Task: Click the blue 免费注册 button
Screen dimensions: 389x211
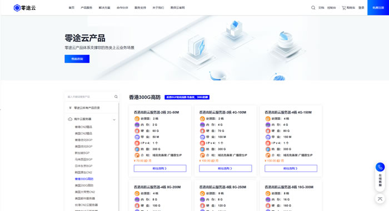Action: click(x=378, y=8)
